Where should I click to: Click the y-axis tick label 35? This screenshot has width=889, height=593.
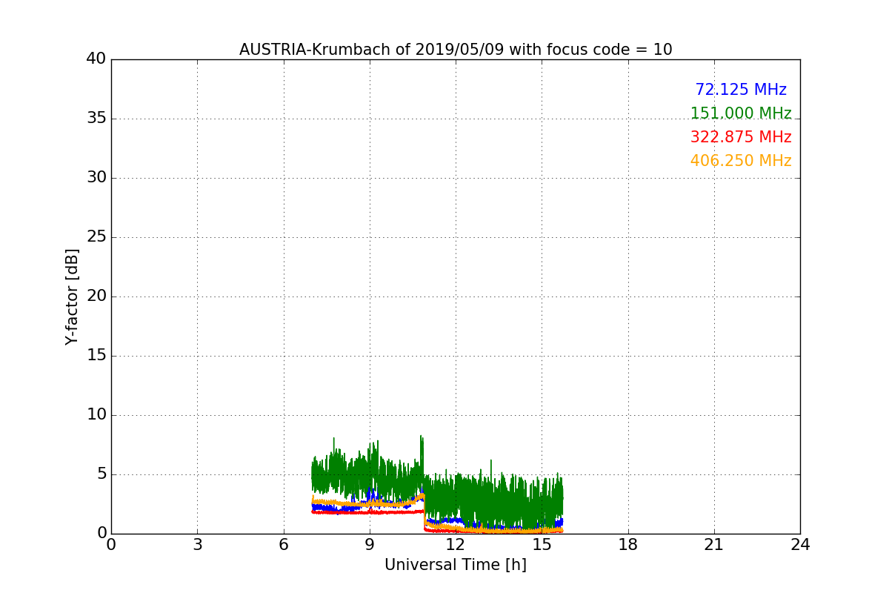pos(96,119)
